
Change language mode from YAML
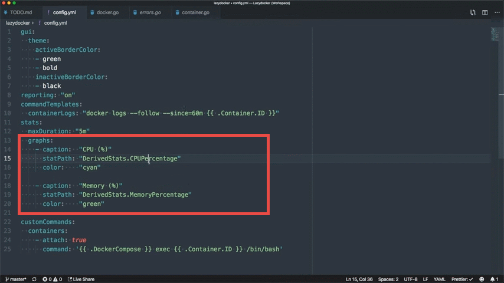[x=439, y=279]
